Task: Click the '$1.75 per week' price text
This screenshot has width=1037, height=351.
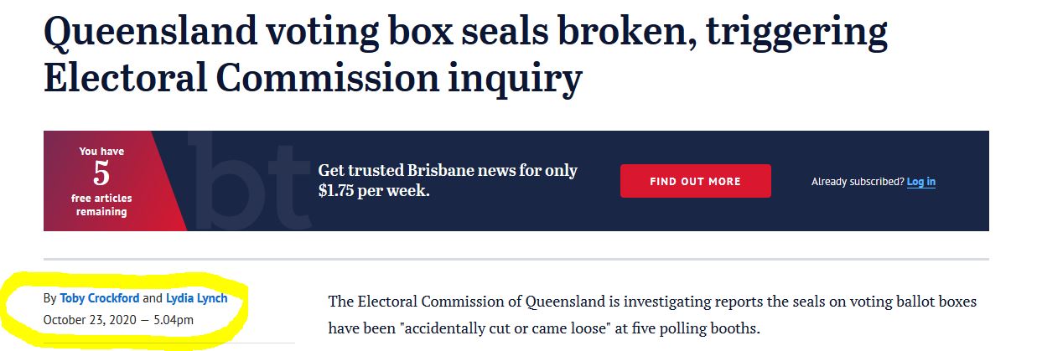Action: pos(373,190)
